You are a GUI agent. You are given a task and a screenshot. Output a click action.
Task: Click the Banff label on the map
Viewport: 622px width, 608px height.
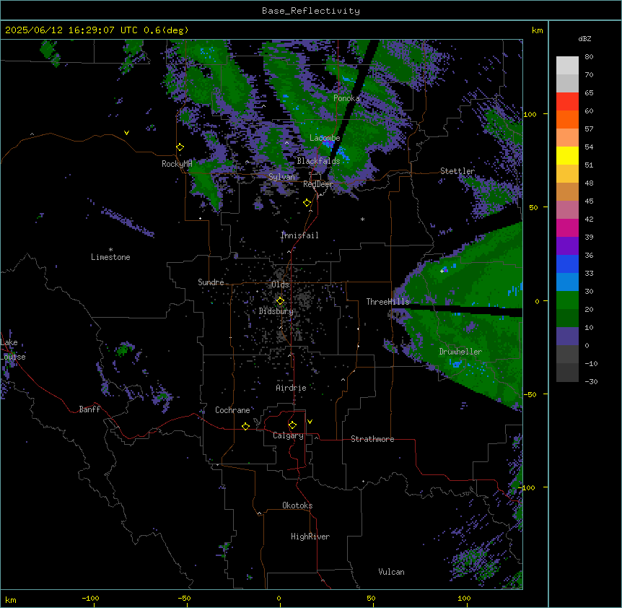tap(89, 409)
